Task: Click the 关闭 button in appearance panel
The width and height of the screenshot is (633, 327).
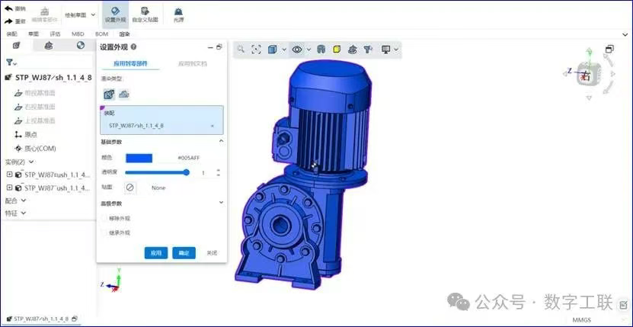Action: tap(212, 253)
